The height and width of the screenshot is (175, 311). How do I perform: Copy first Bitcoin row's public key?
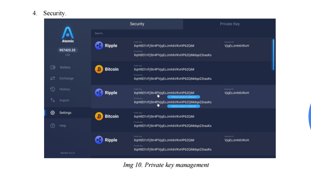coord(164,69)
